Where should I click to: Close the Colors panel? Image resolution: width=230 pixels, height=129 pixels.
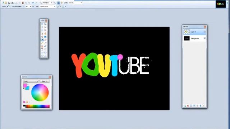click(x=50, y=77)
